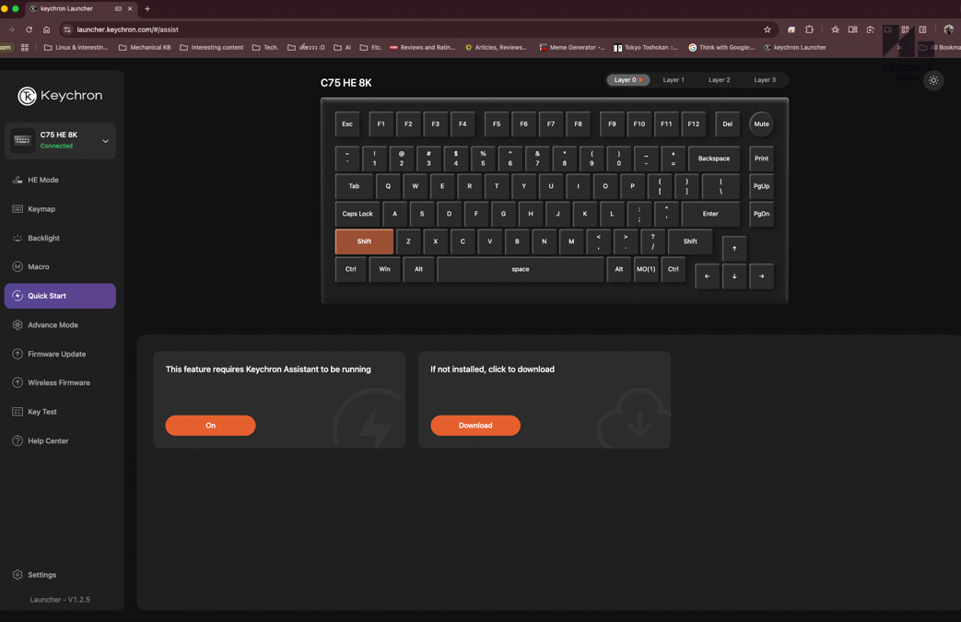The image size is (961, 622).
Task: Open the Help Center
Action: coord(46,440)
